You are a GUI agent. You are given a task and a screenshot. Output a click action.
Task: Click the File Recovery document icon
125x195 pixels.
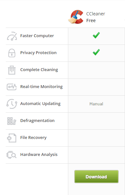12,138
